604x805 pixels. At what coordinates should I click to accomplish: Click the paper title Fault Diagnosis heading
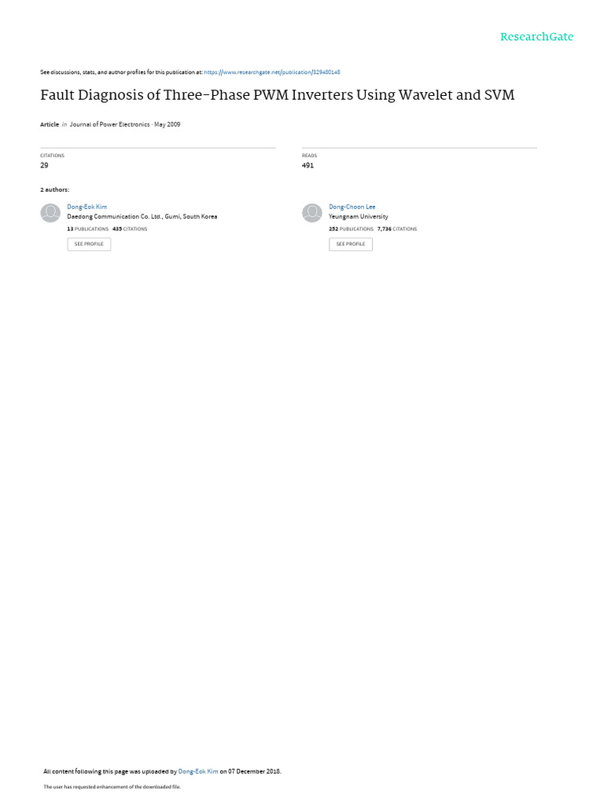(278, 95)
